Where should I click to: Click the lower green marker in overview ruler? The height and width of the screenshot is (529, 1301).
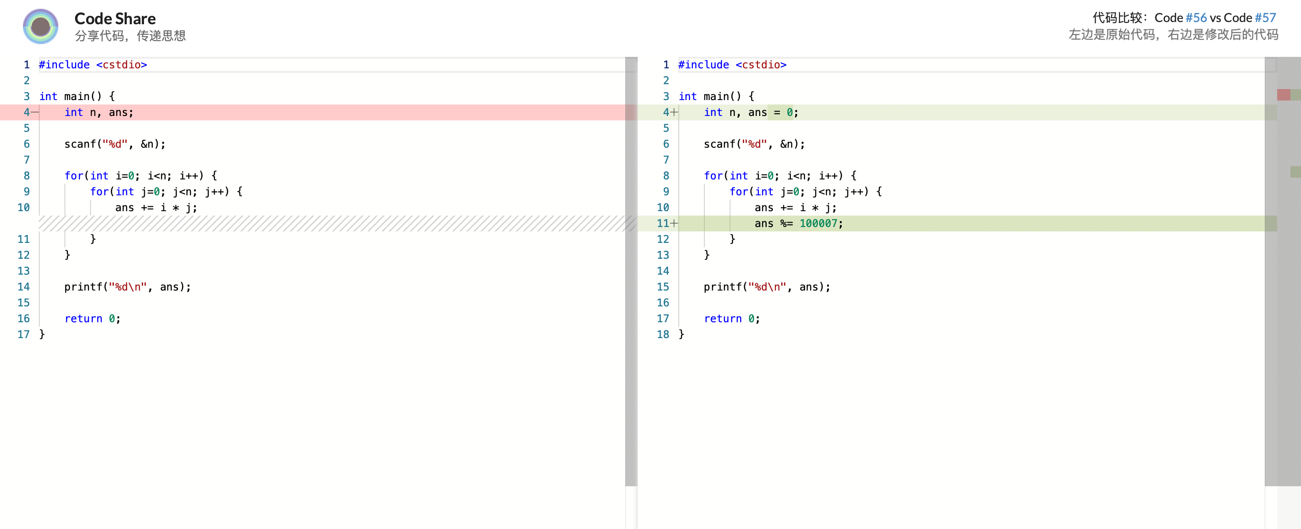[x=1295, y=172]
